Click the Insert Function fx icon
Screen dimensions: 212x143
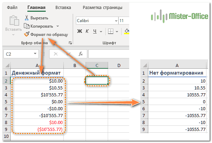tap(81, 54)
